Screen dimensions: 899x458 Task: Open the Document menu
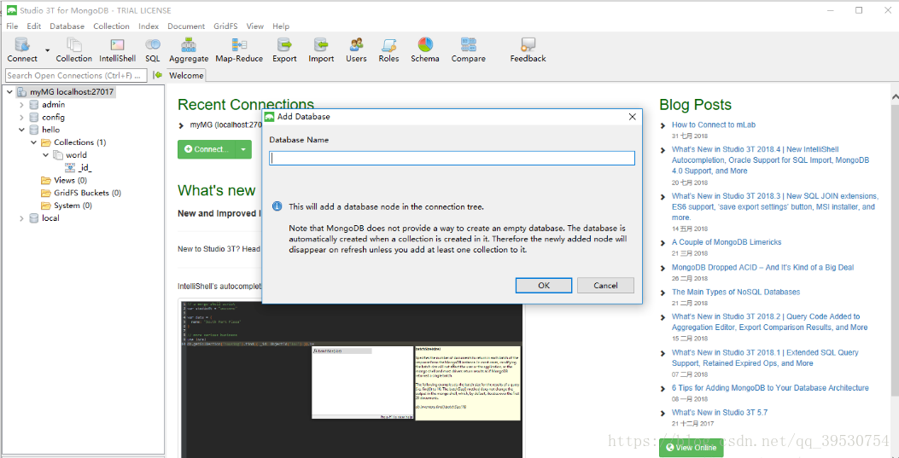pyautogui.click(x=186, y=26)
